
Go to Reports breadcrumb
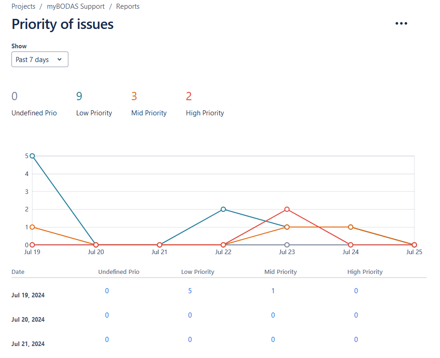(128, 6)
